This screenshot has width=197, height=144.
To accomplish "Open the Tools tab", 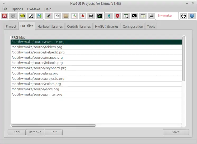I will (x=151, y=26).
